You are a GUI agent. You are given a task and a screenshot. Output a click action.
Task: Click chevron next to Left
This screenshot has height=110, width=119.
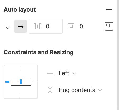[x=74, y=73]
